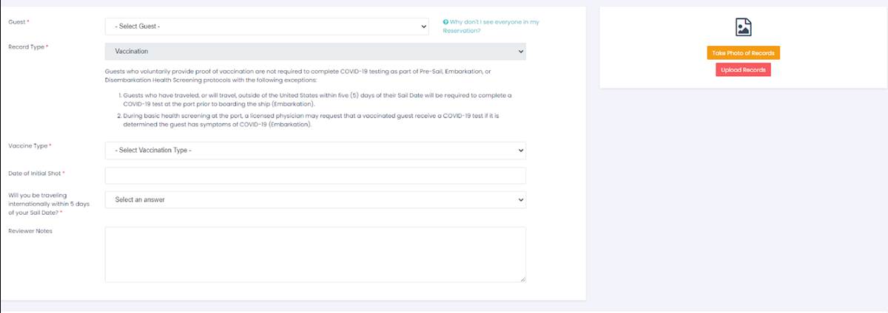Open the international travel answer dropdown
888x313 pixels.
(x=315, y=199)
